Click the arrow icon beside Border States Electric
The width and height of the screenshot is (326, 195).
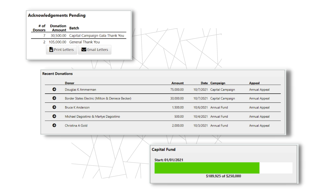coord(54,98)
